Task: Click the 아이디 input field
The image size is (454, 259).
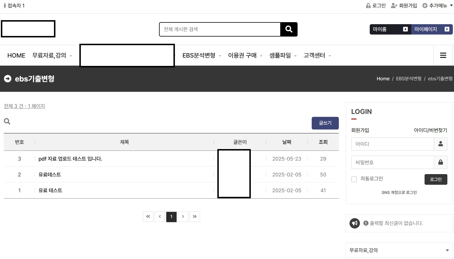Action: [x=393, y=144]
